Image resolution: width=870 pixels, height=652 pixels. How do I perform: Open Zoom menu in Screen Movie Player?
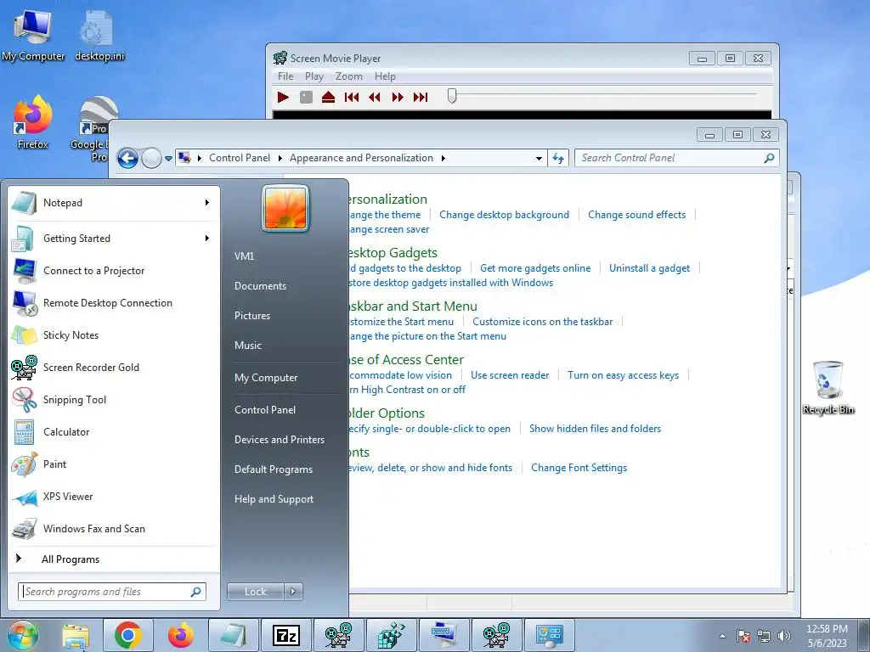348,76
